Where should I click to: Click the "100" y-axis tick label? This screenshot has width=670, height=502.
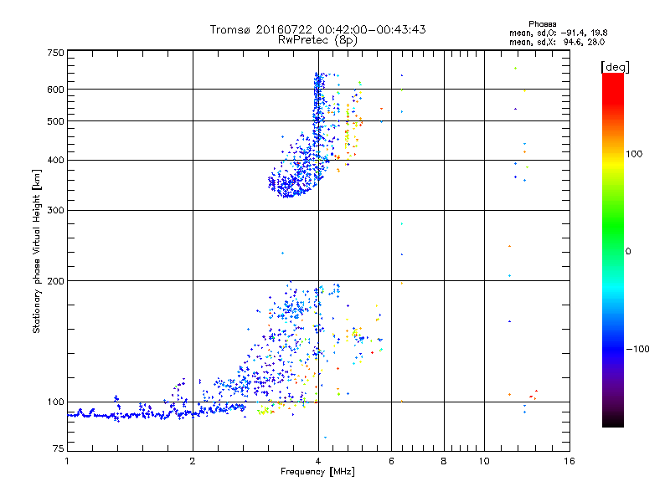click(55, 402)
